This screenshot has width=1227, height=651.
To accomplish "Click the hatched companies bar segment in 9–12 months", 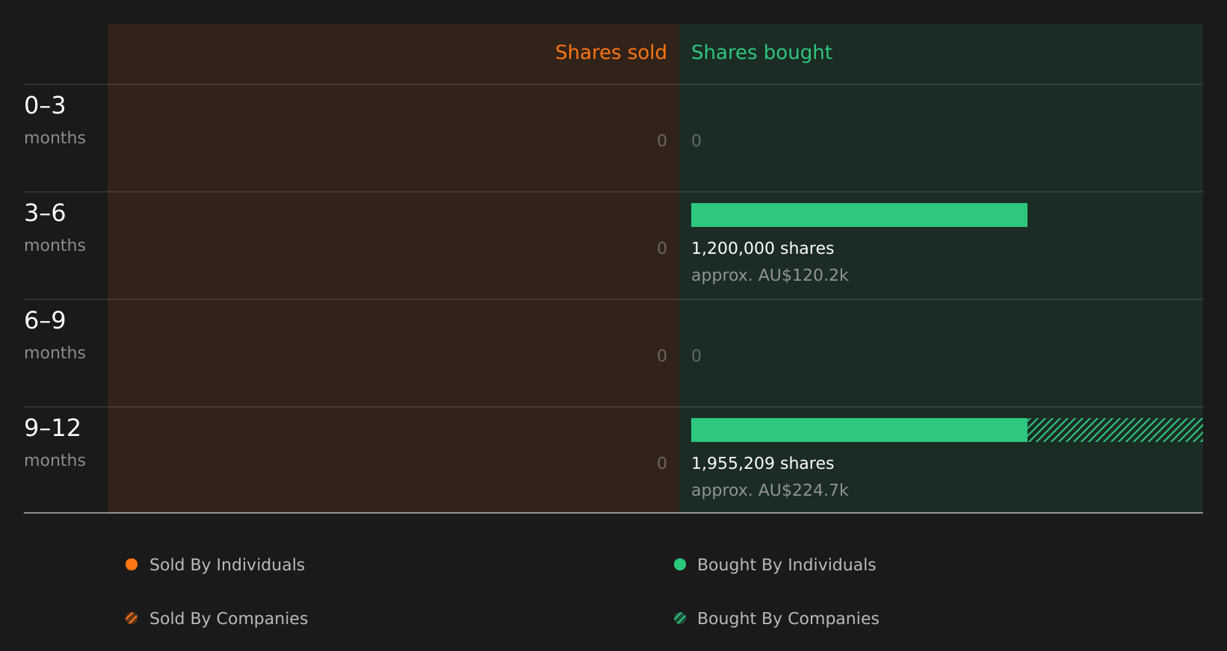I will 1115,430.
